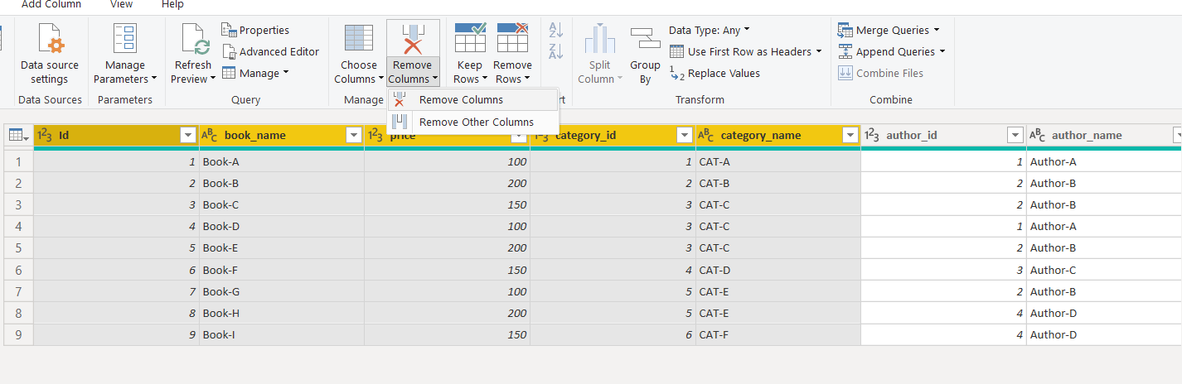Click the Group By icon
The height and width of the screenshot is (384, 1182).
(645, 40)
